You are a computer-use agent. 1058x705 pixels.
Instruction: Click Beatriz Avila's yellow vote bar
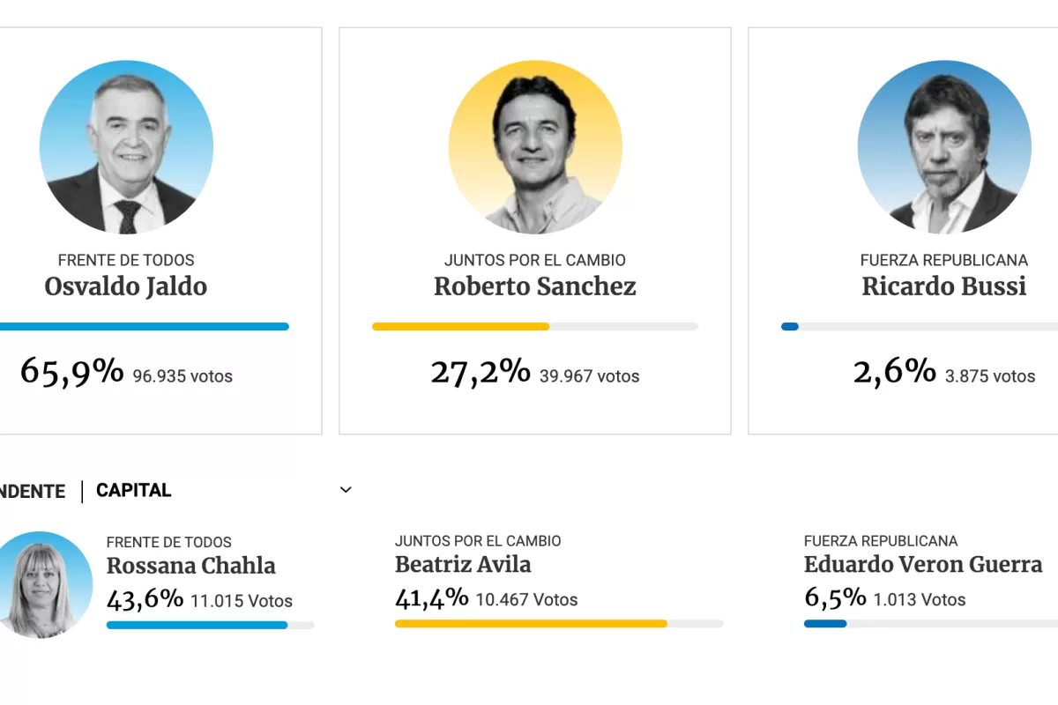pyautogui.click(x=531, y=624)
